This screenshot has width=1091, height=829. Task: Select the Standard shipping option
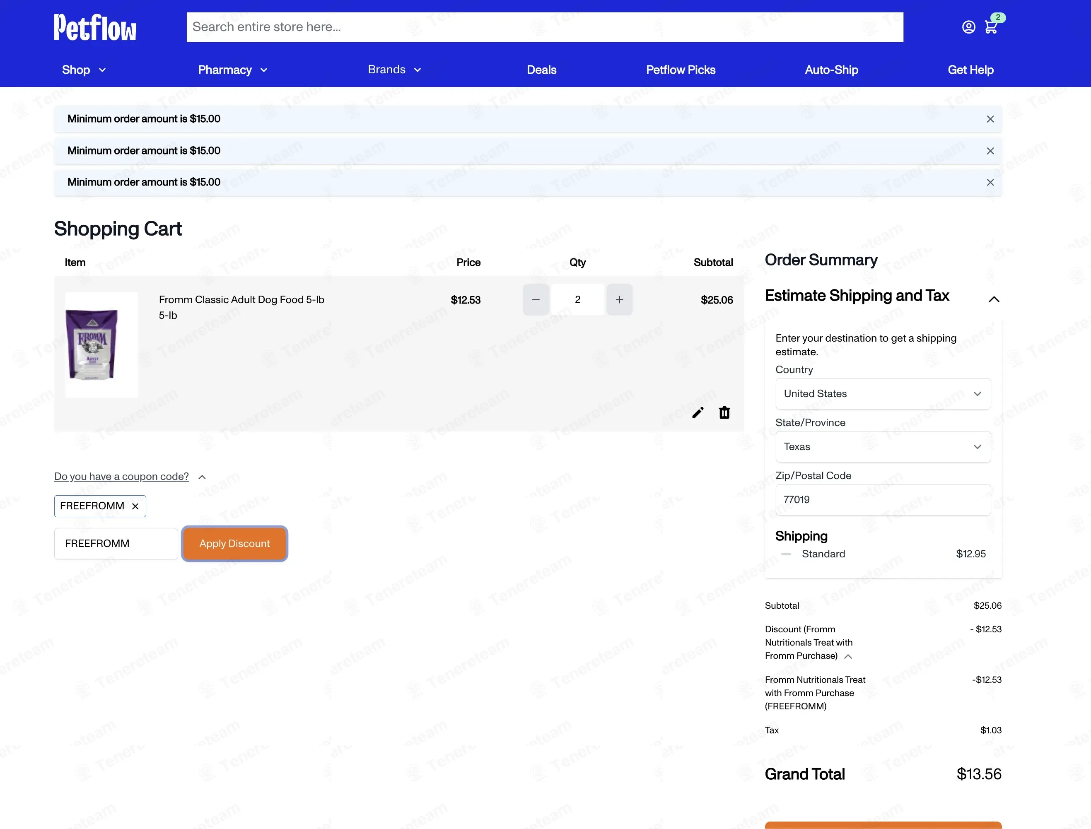click(x=787, y=554)
